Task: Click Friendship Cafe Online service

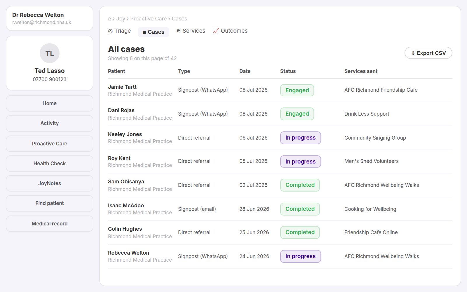Action: [x=371, y=232]
